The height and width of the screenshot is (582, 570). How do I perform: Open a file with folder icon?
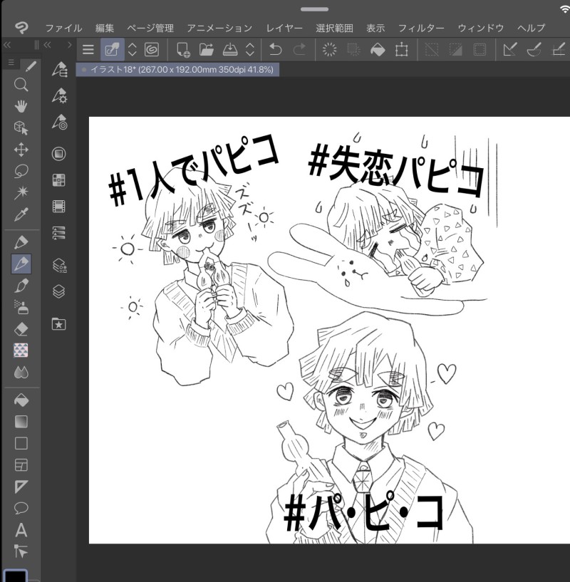[x=207, y=49]
